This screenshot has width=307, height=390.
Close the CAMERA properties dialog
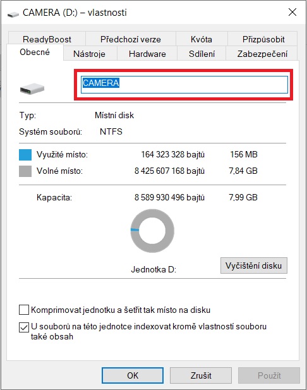point(292,12)
